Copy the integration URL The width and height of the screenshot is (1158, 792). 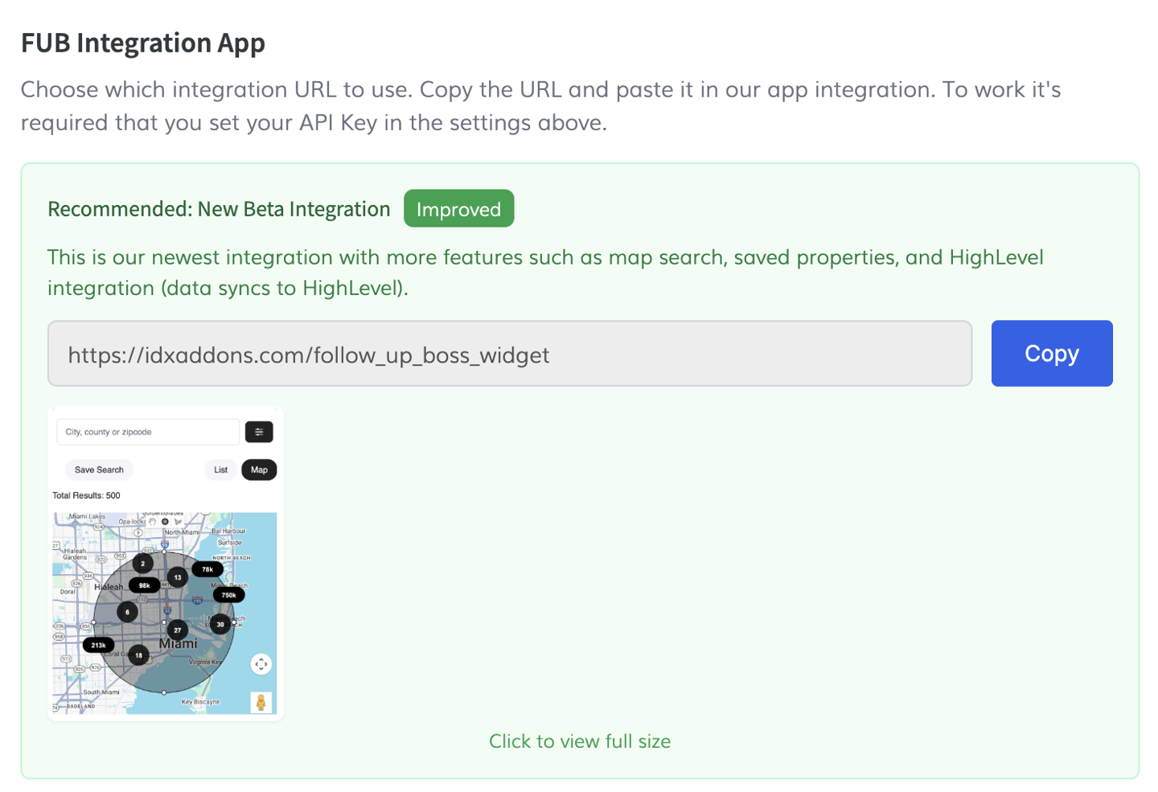(x=1051, y=354)
